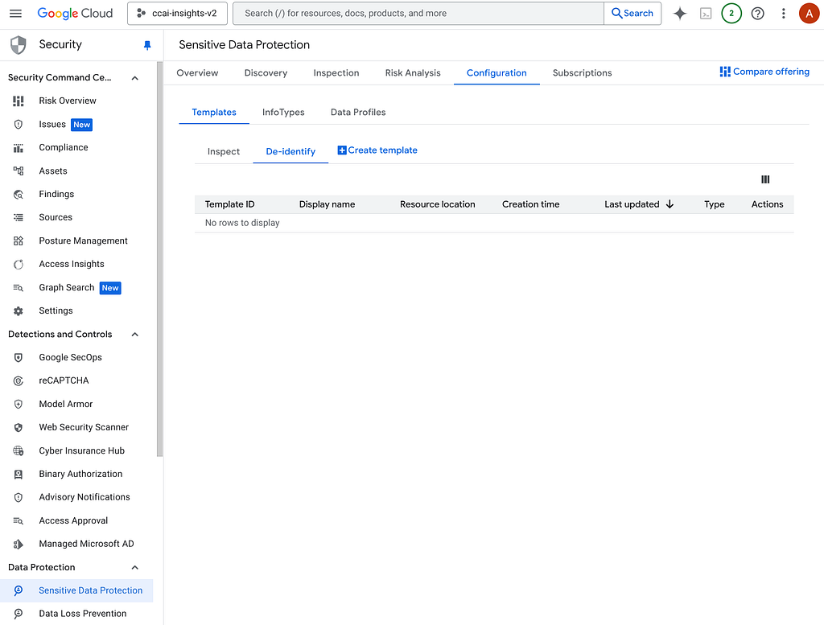Open Sensitive Data Protection sidebar item
Image resolution: width=824 pixels, height=625 pixels.
coord(76,591)
